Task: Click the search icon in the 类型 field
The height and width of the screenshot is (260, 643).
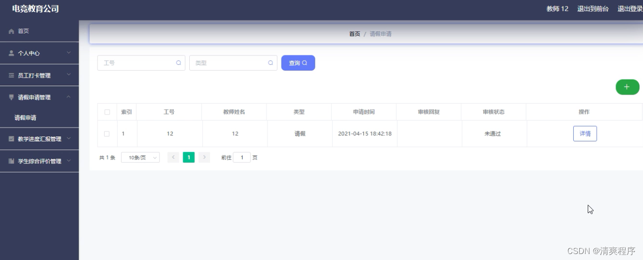Action: [x=270, y=63]
